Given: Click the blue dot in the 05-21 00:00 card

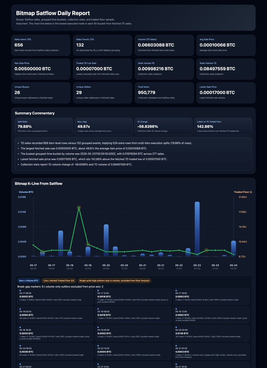Looking at the screenshot, I should click(x=176, y=345).
